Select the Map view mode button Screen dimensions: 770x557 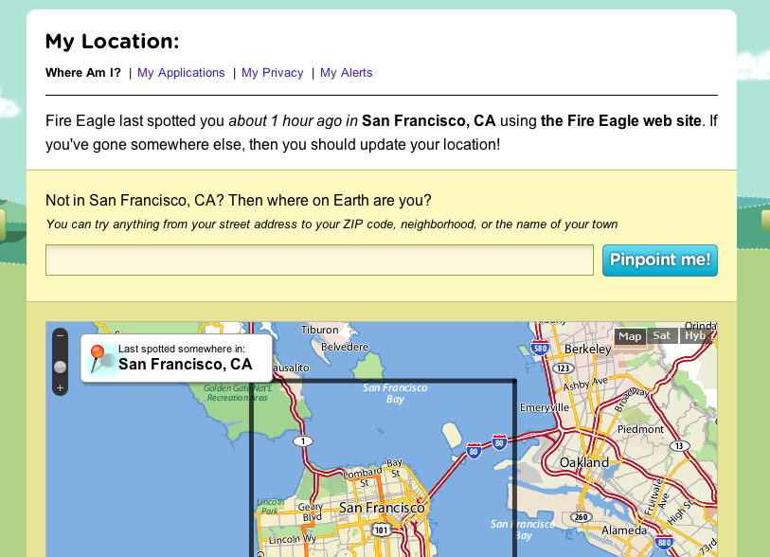click(x=630, y=337)
